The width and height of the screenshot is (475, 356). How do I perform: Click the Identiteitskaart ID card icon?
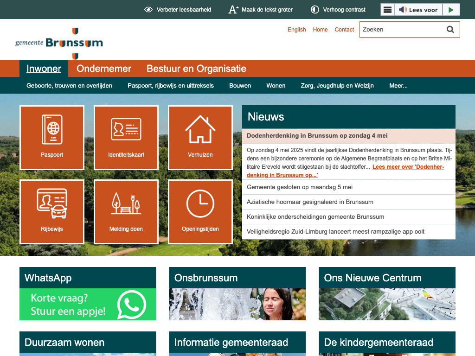(x=126, y=129)
